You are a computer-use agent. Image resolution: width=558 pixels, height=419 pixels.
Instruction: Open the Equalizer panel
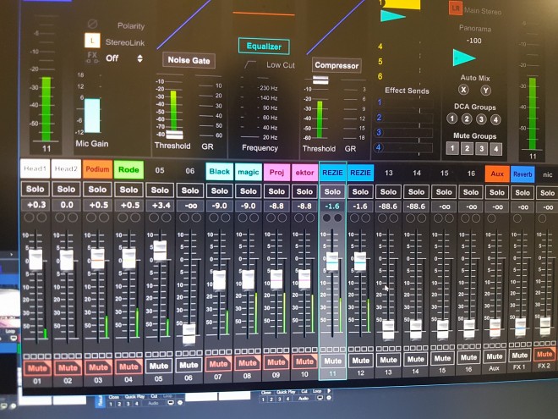tap(264, 47)
